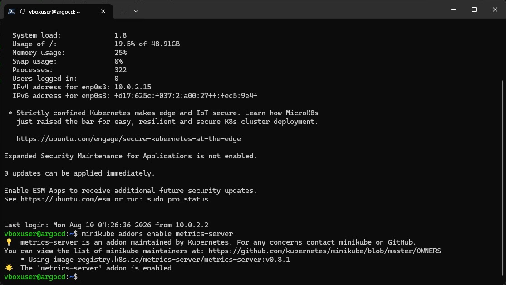
Task: Click the IPv4 address 10.0.2.15 text
Action: (133, 87)
